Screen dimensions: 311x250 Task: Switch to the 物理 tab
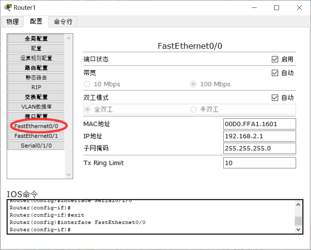point(12,21)
